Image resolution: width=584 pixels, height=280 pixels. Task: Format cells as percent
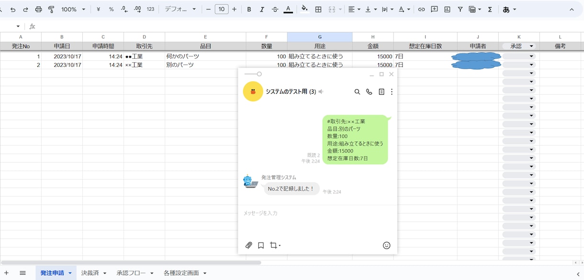[111, 10]
